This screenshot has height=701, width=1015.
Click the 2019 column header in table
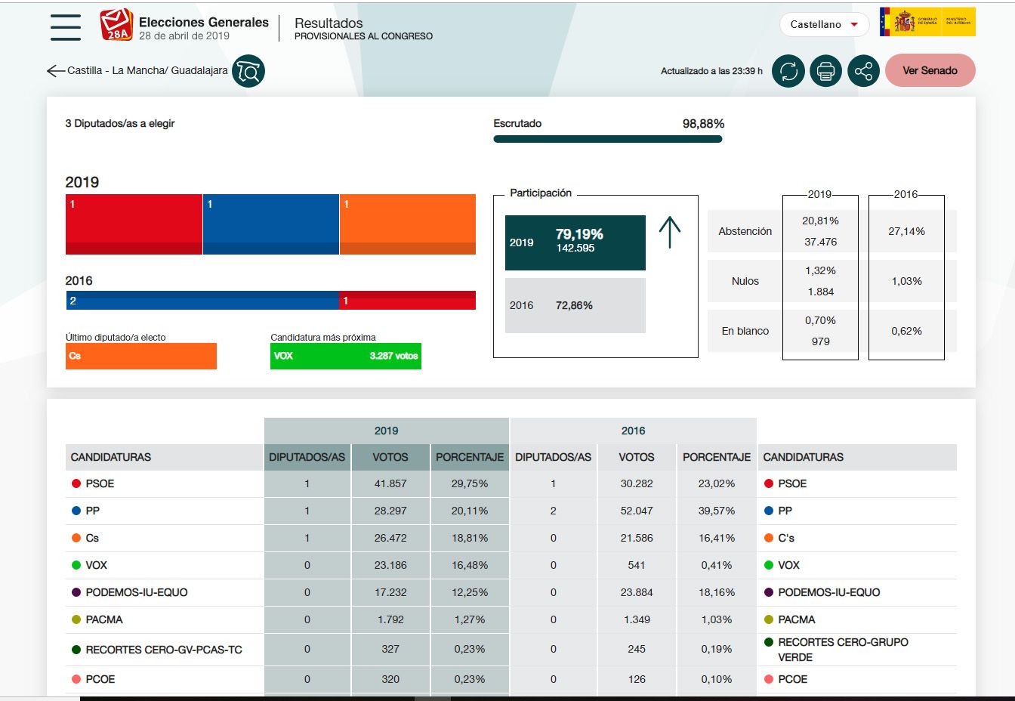pos(386,431)
